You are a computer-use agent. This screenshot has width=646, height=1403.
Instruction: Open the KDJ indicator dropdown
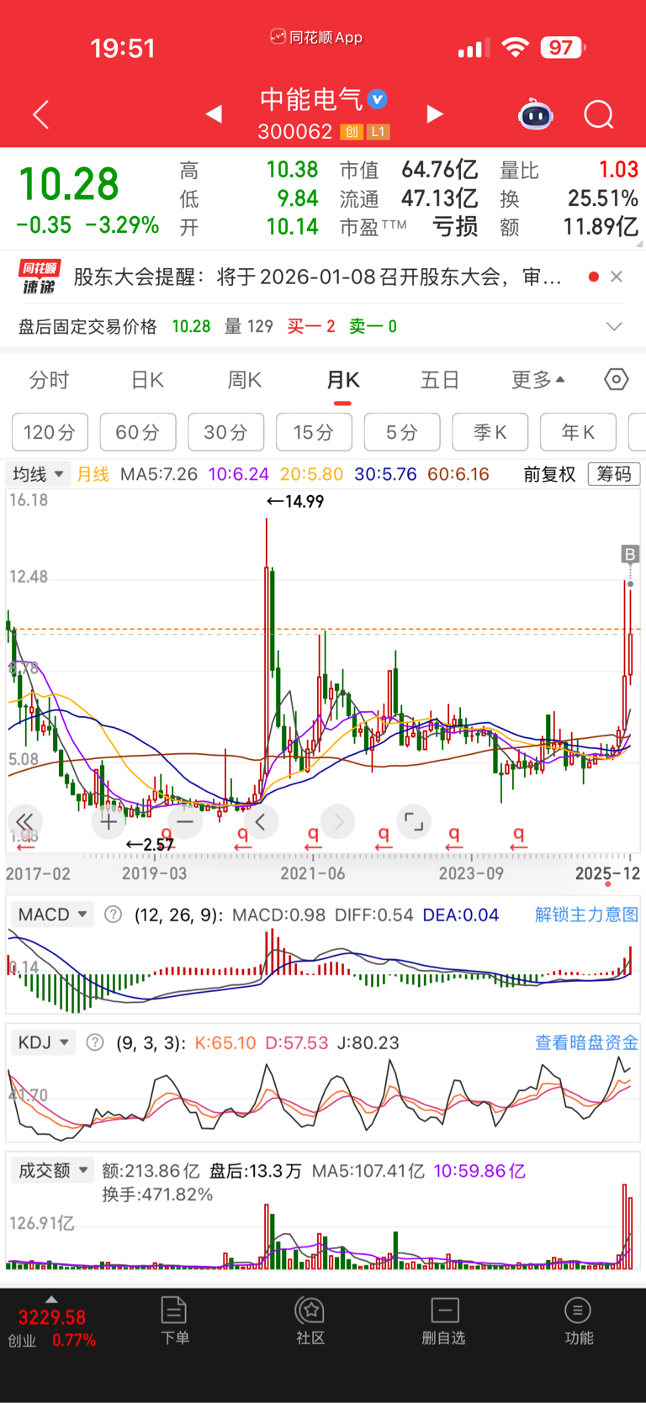[44, 1042]
